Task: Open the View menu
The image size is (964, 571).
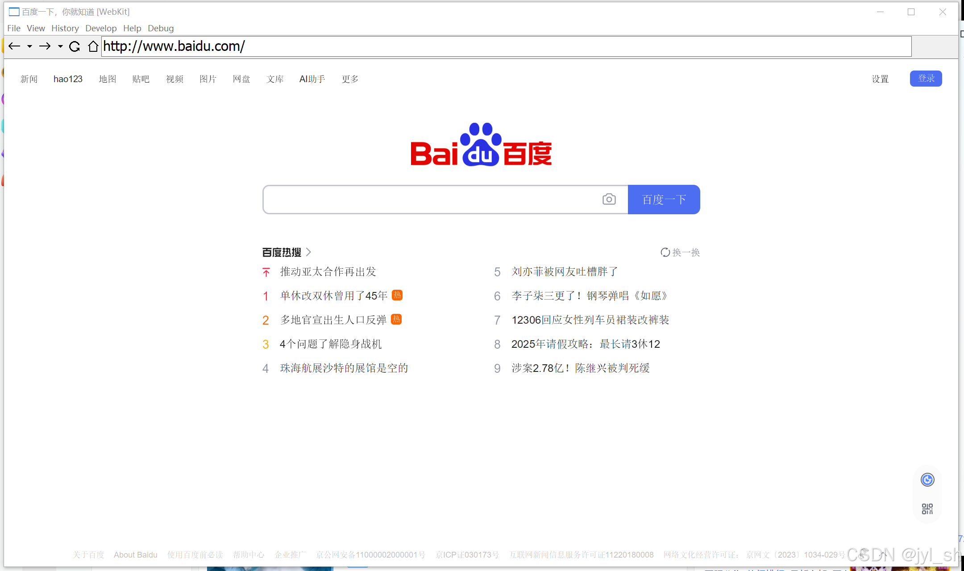Action: point(36,28)
